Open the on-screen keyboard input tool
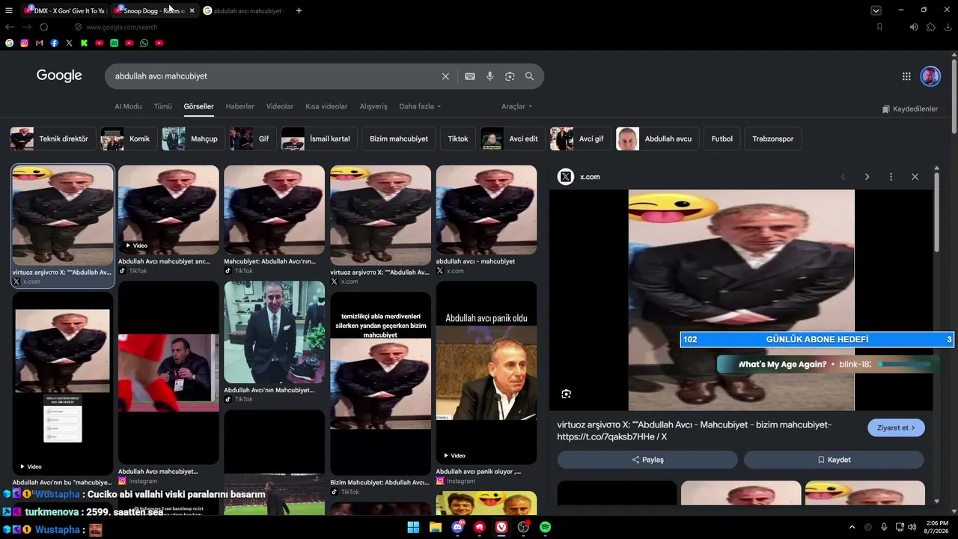This screenshot has width=958, height=539. coord(470,76)
